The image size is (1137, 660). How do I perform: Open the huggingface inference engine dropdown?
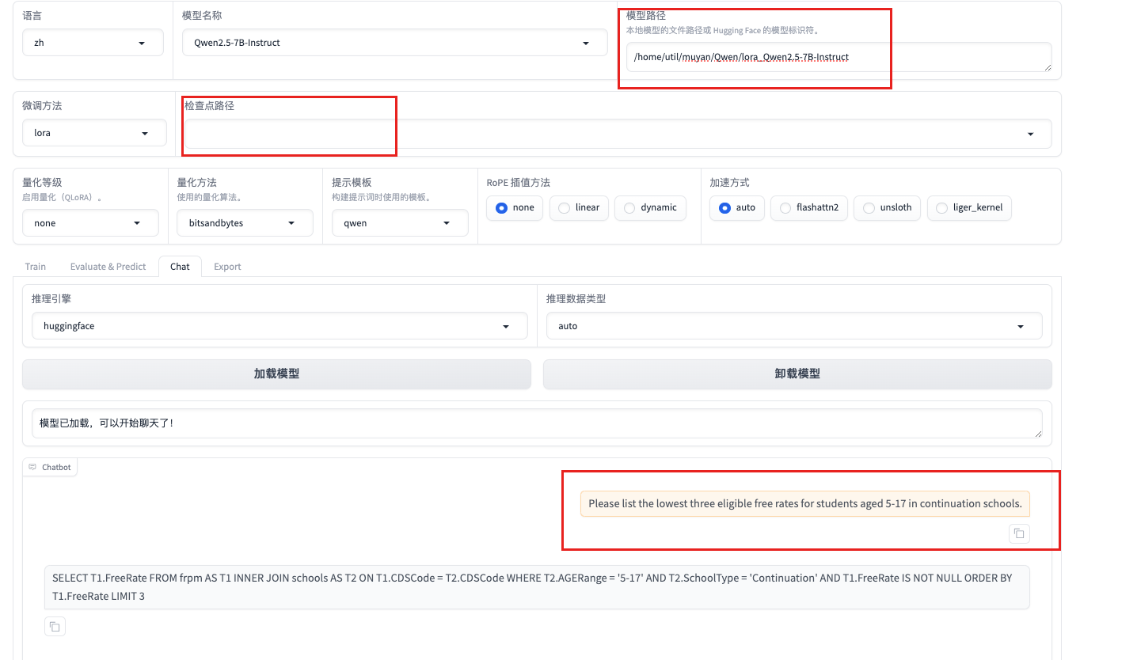tap(279, 326)
